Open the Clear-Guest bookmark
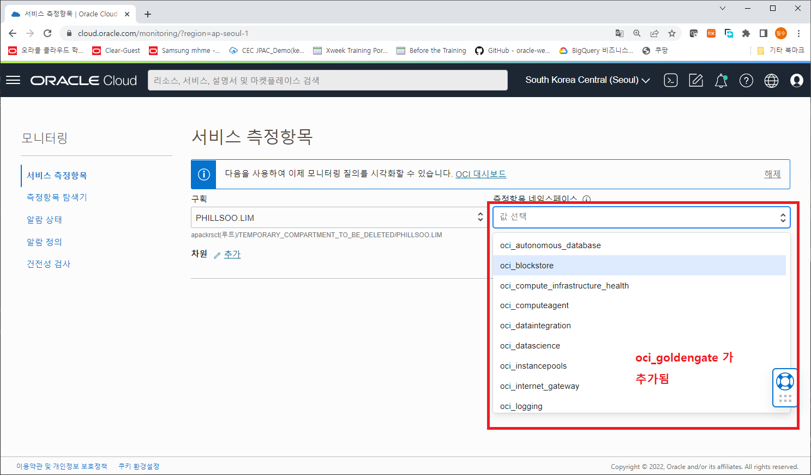 click(x=116, y=50)
